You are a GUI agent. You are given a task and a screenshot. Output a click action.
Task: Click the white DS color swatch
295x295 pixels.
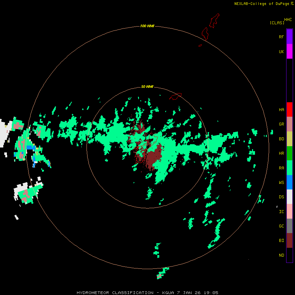click(289, 197)
